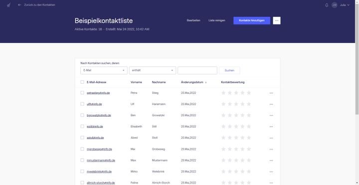Rate Elisabeth Still with two stars
Image resolution: width=359 pixels, height=185 pixels.
point(230,126)
